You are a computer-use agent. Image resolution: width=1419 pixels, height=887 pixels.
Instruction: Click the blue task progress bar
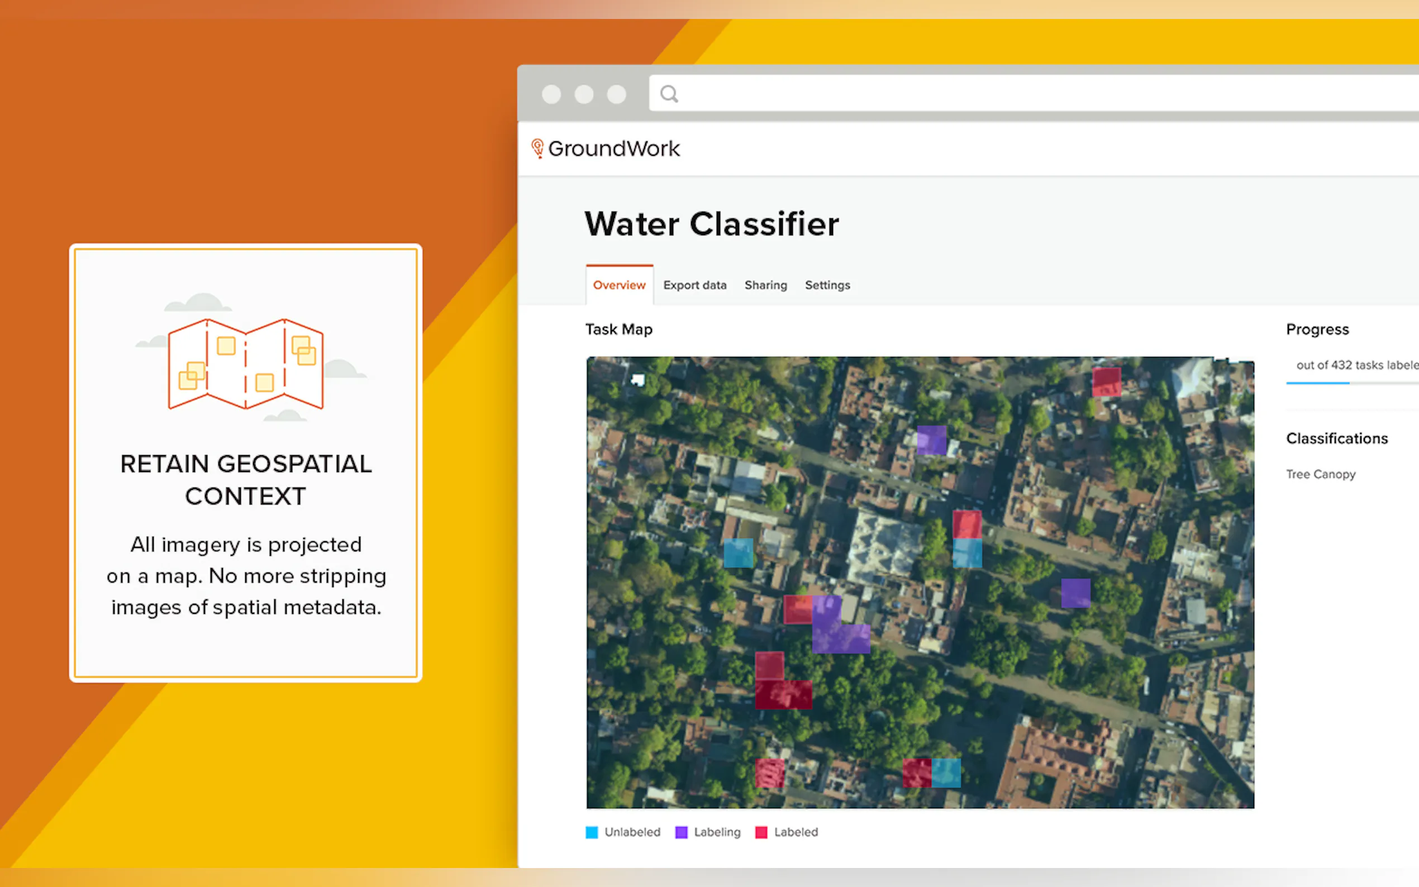[x=1317, y=383]
